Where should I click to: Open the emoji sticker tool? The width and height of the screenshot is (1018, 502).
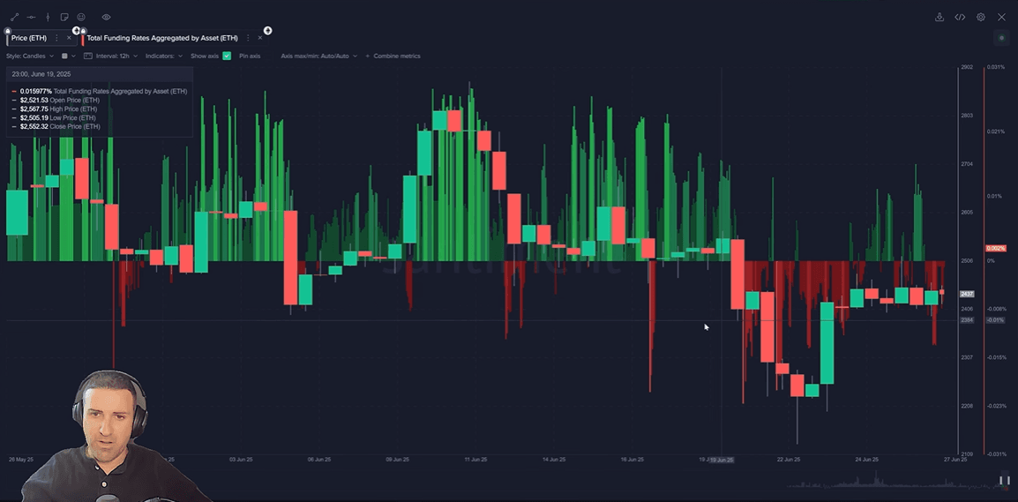click(x=81, y=17)
